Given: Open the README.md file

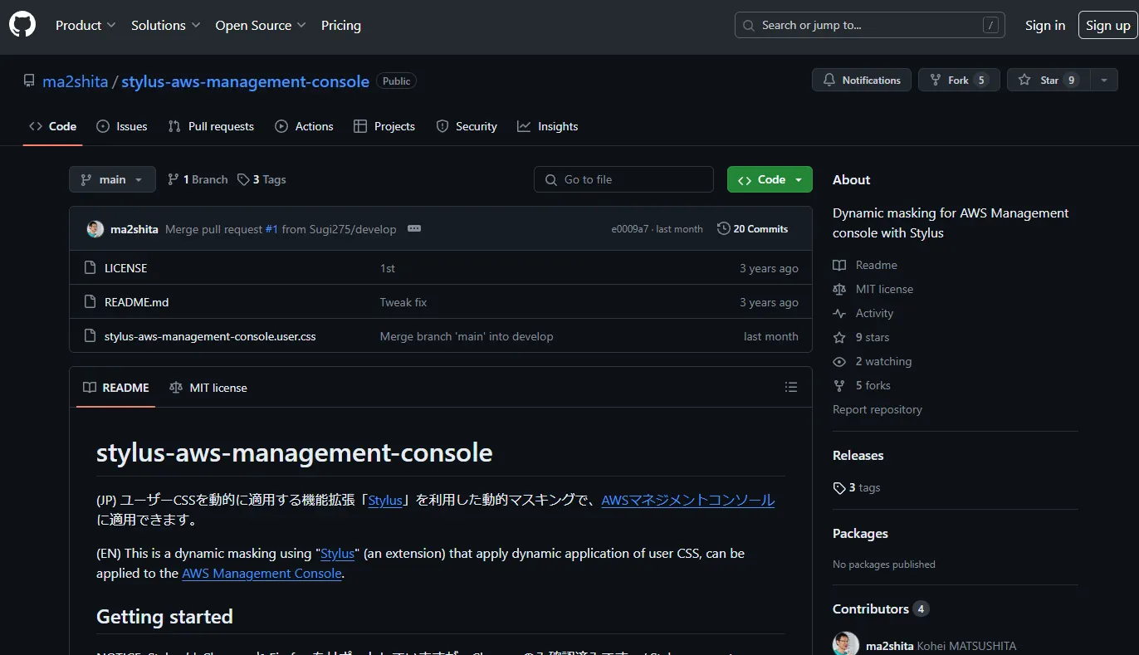Looking at the screenshot, I should 136,302.
